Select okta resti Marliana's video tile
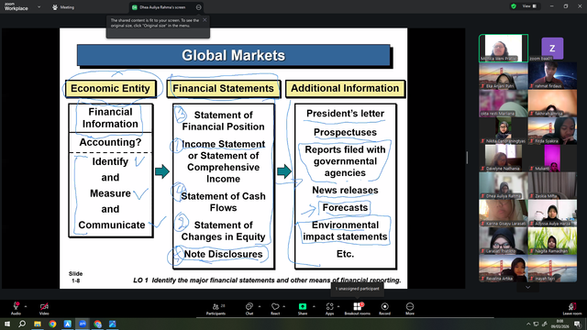587x330 pixels. coord(504,104)
